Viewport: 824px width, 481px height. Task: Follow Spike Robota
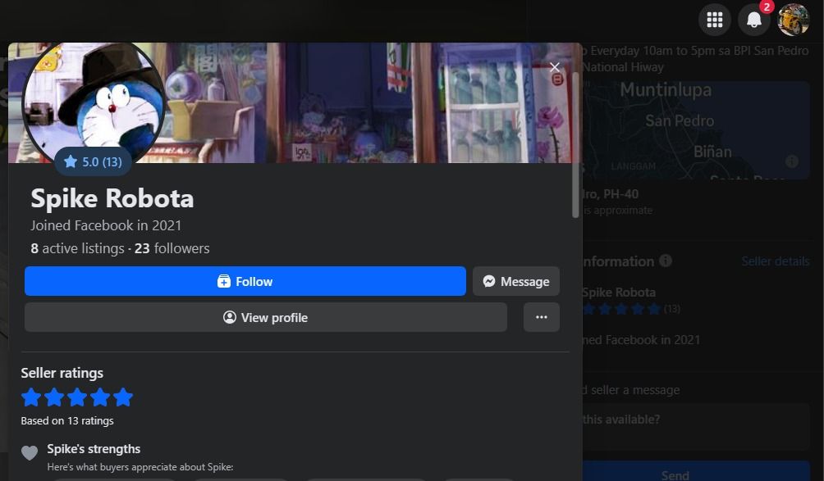(x=245, y=281)
